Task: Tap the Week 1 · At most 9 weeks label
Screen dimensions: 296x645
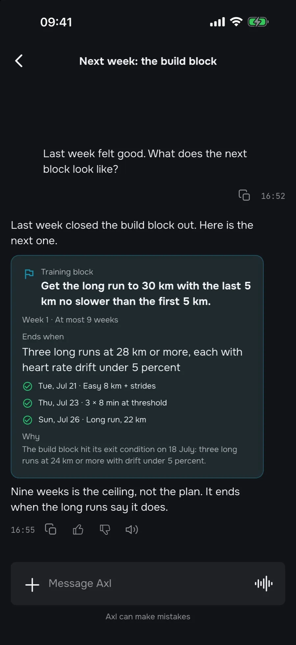Action: (70, 320)
